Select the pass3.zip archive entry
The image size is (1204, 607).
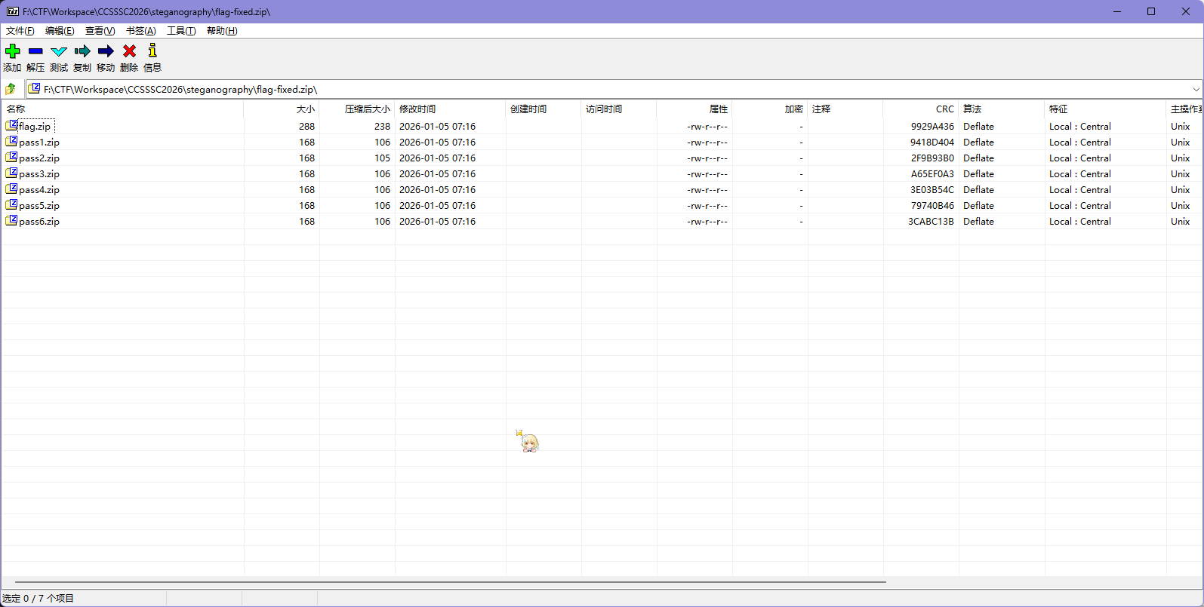[39, 174]
